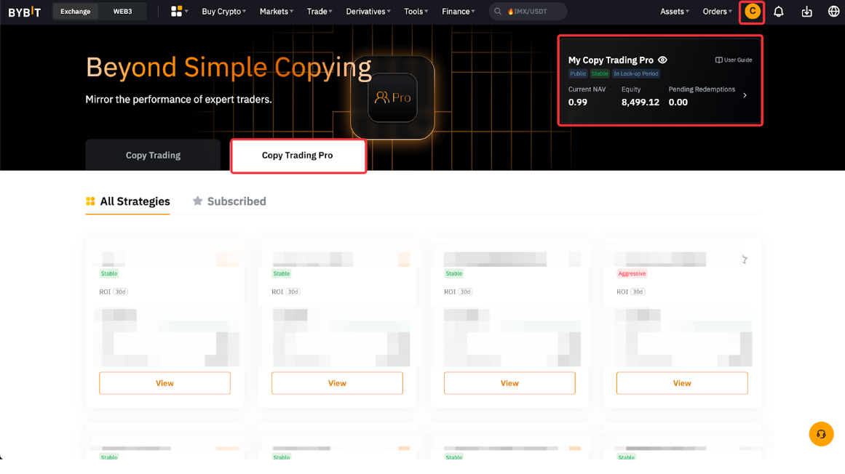Open the customer support headset chat
This screenshot has height=474, width=845.
[x=821, y=434]
